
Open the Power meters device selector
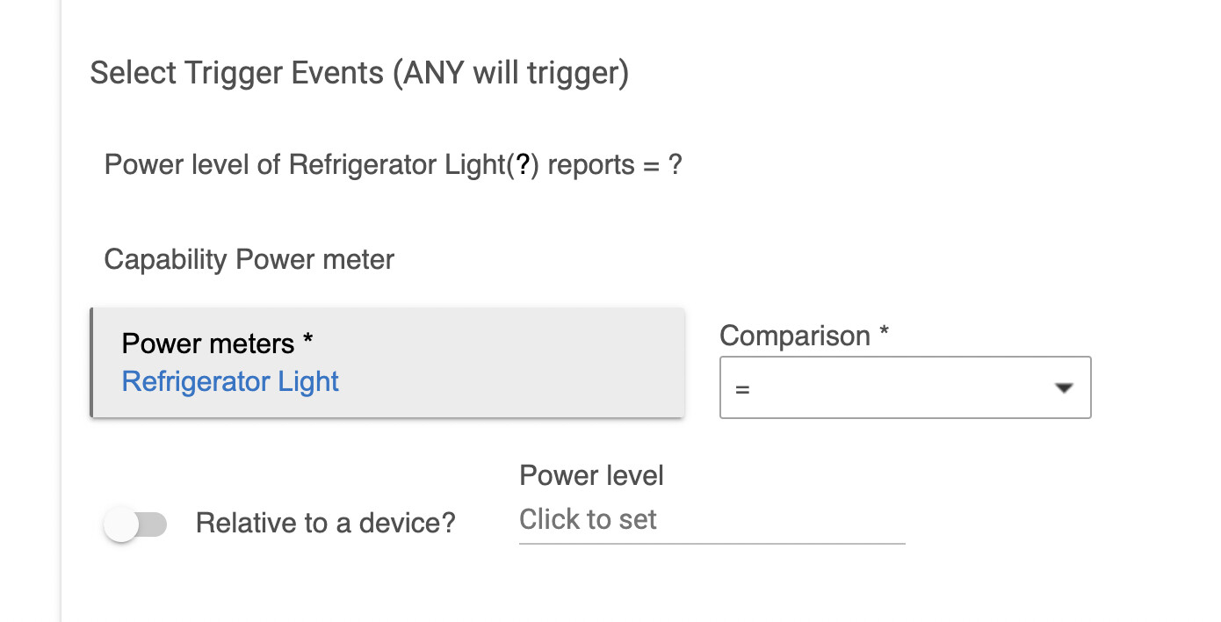[387, 363]
